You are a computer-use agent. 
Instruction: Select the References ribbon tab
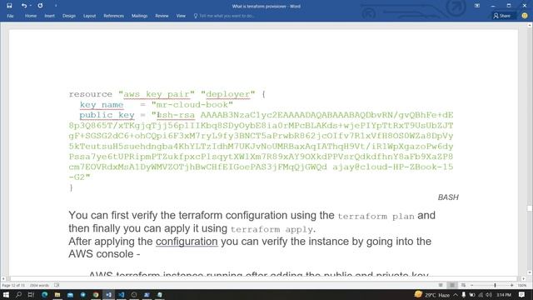point(113,16)
